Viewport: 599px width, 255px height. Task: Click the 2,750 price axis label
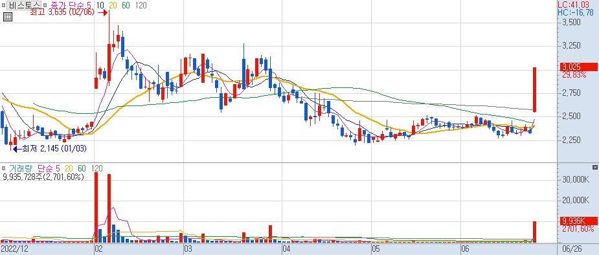point(572,93)
